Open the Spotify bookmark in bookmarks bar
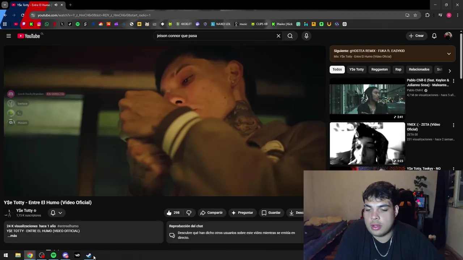The image size is (463, 260). [x=77, y=24]
